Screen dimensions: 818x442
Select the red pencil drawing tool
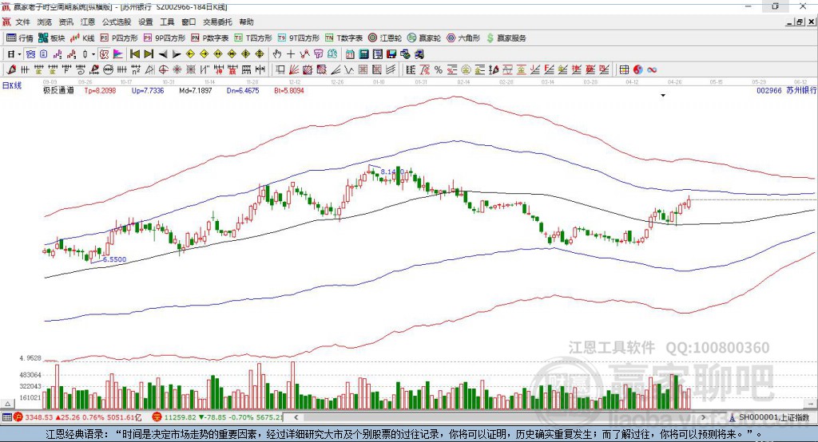pos(11,69)
